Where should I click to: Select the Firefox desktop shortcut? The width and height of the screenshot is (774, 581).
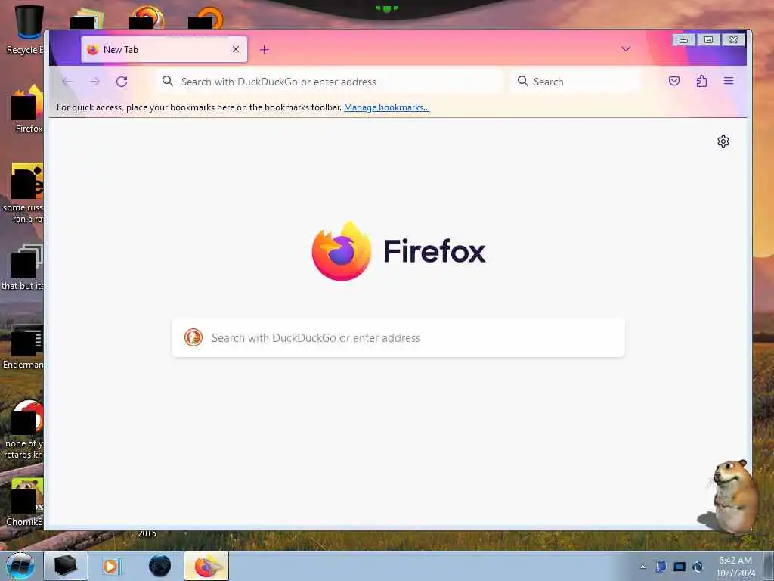pyautogui.click(x=26, y=109)
